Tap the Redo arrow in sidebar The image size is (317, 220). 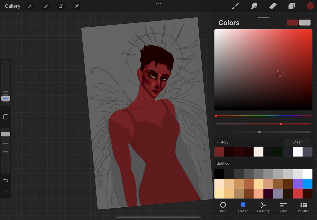(6, 192)
